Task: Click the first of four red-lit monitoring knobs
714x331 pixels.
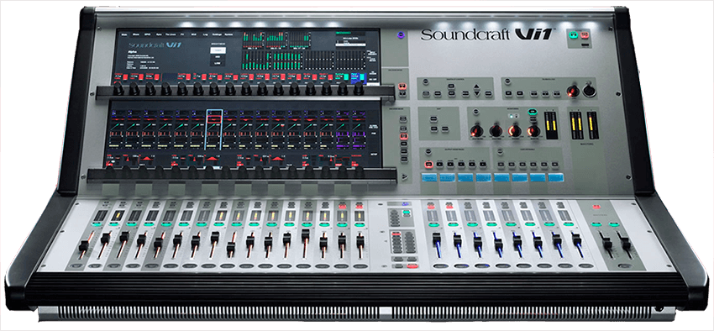Action: tap(477, 131)
